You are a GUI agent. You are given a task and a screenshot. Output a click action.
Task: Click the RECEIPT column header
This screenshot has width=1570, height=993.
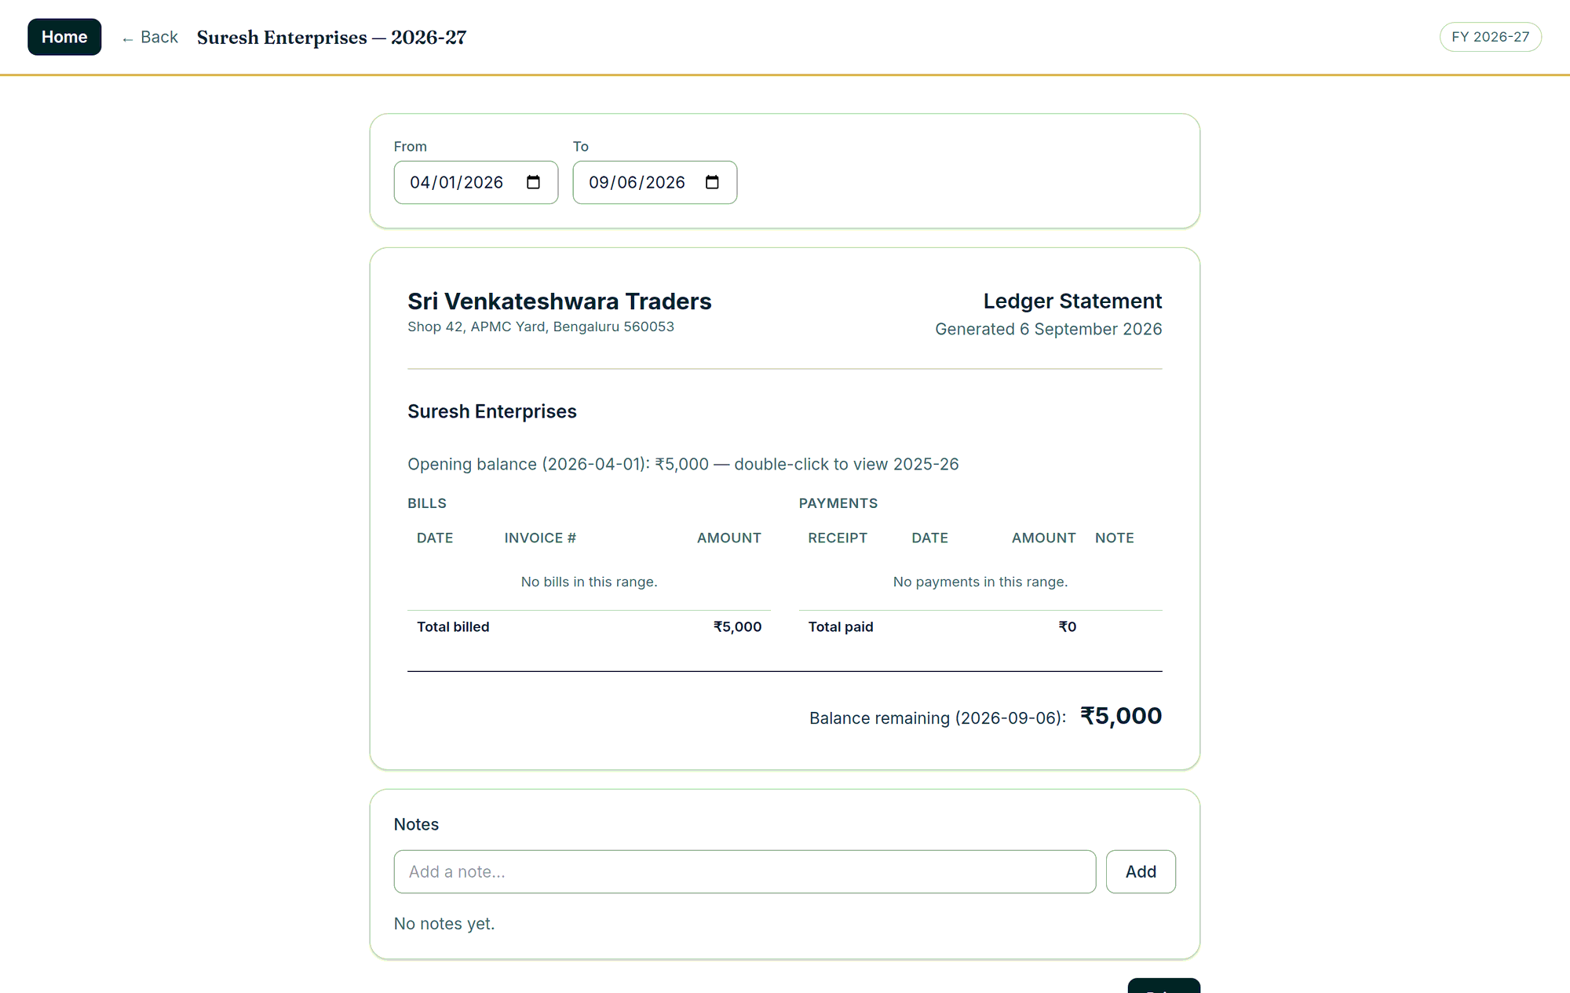click(x=838, y=538)
